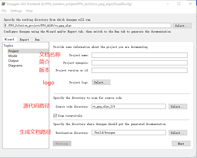Toggle the Scan recursively checkbox

pyautogui.click(x=55, y=115)
